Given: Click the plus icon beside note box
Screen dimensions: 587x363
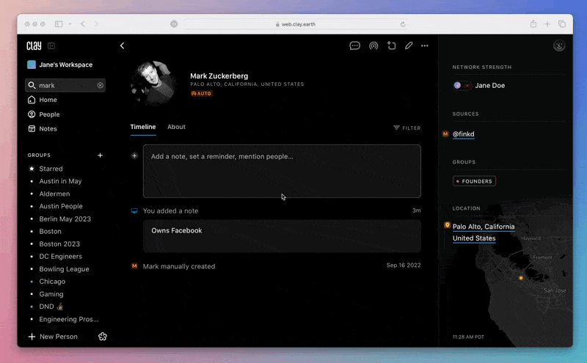Looking at the screenshot, I should coord(134,155).
